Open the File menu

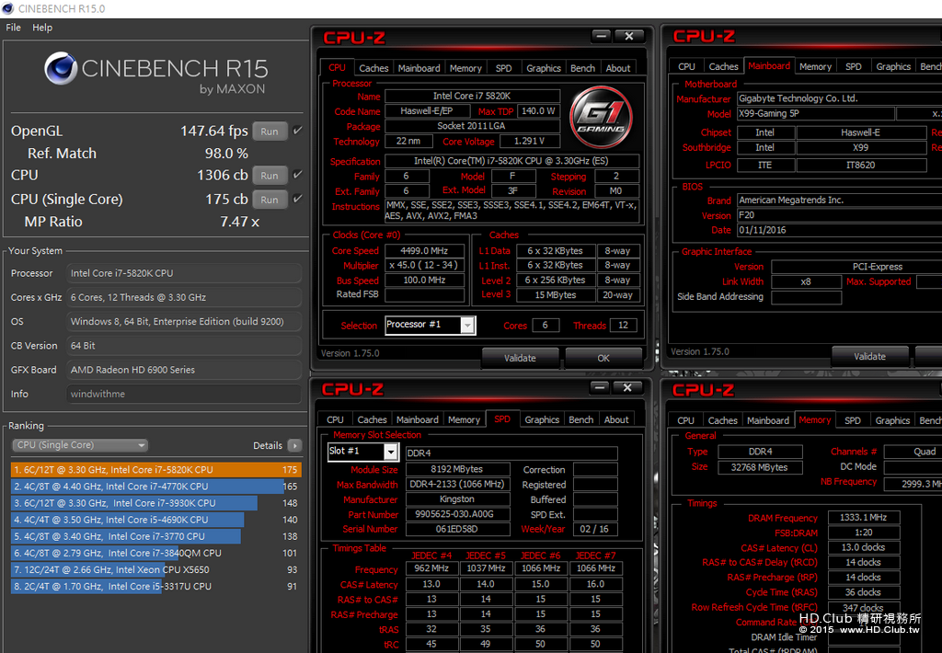coord(13,28)
